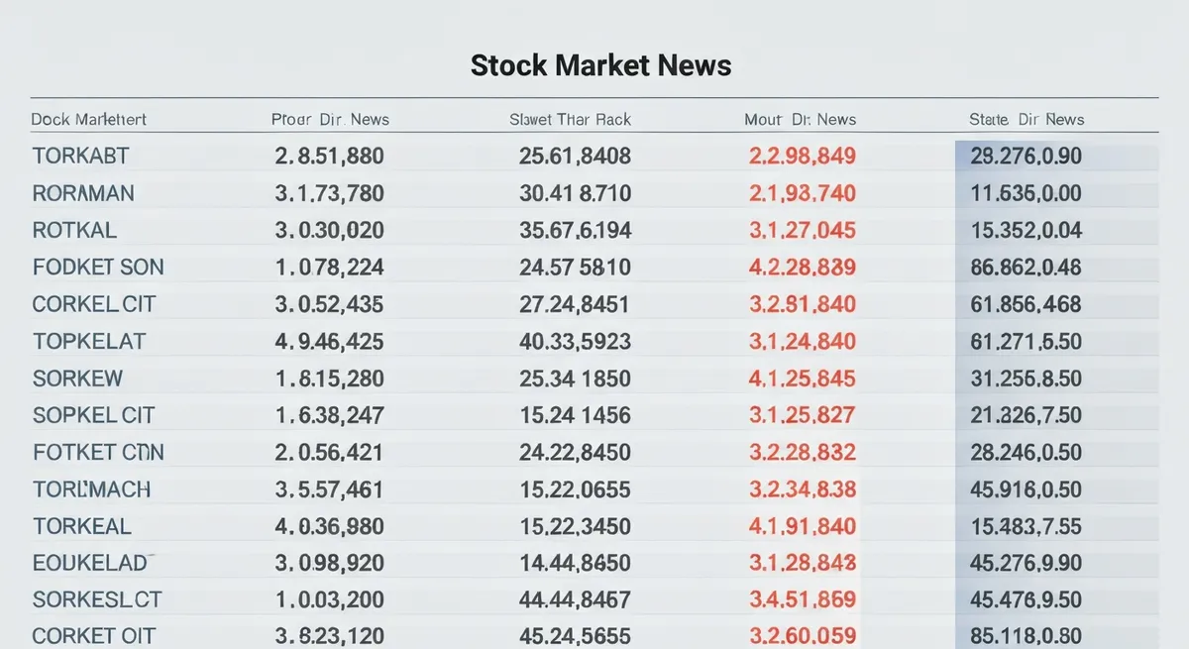1189x649 pixels.
Task: Click State Dir News column header
Action: coord(1027,119)
